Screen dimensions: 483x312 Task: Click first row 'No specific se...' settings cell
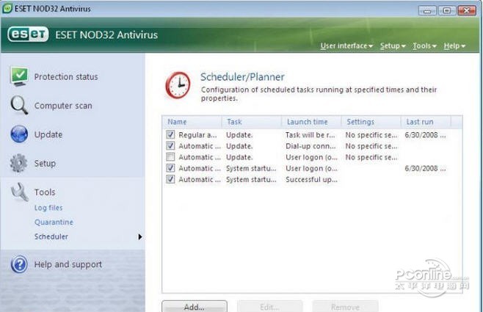(x=371, y=135)
